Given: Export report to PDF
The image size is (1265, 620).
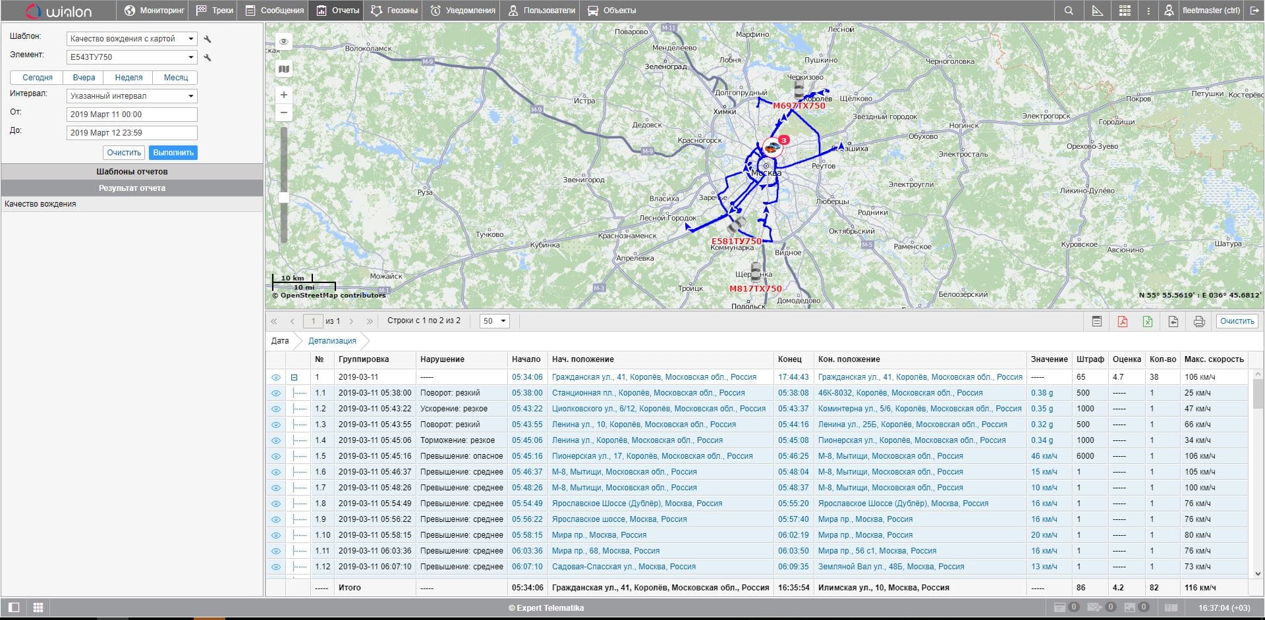Looking at the screenshot, I should click(1122, 321).
